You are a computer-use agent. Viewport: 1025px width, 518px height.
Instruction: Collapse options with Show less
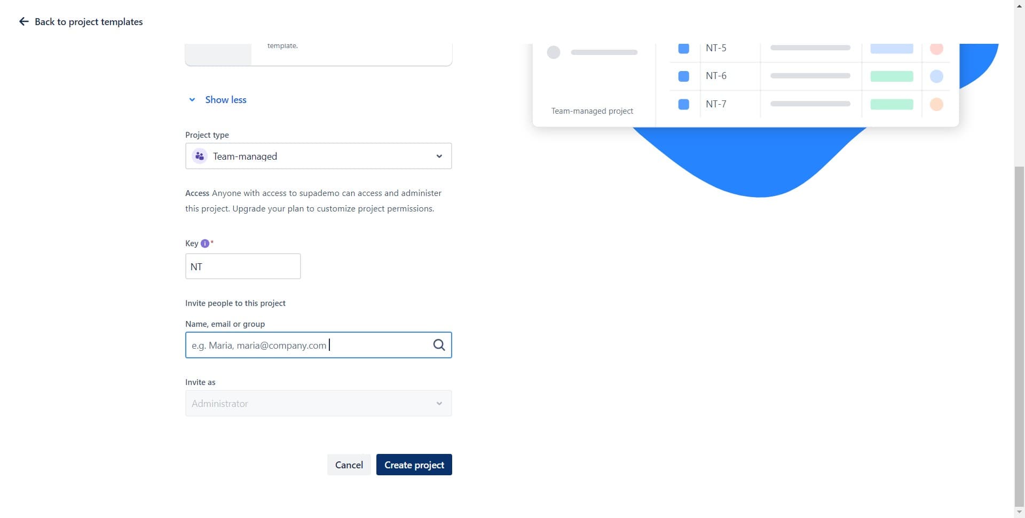coord(225,100)
